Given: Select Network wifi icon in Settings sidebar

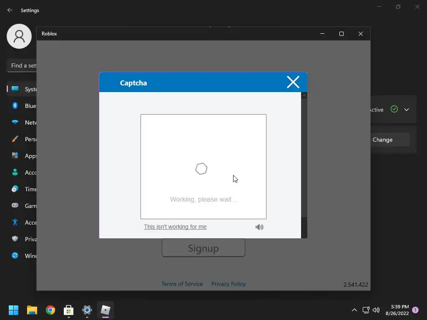Looking at the screenshot, I should click(x=15, y=122).
